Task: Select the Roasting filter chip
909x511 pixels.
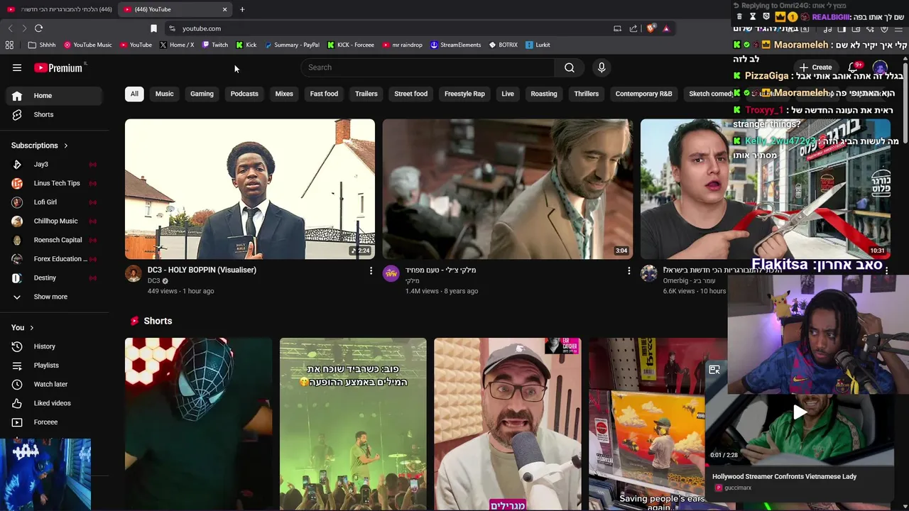Action: tap(544, 94)
